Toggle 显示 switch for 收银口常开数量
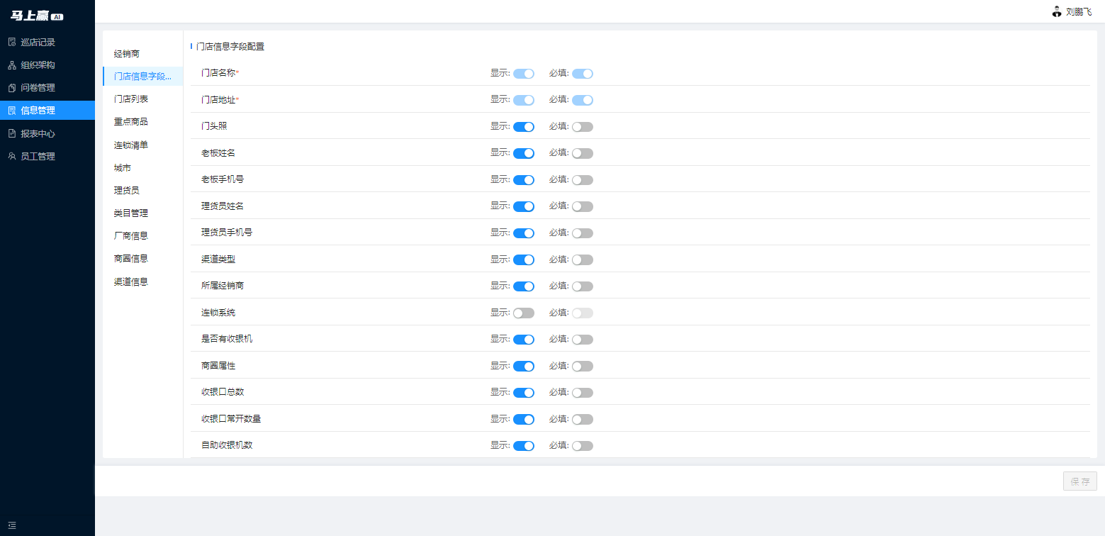1105x536 pixels. click(524, 419)
